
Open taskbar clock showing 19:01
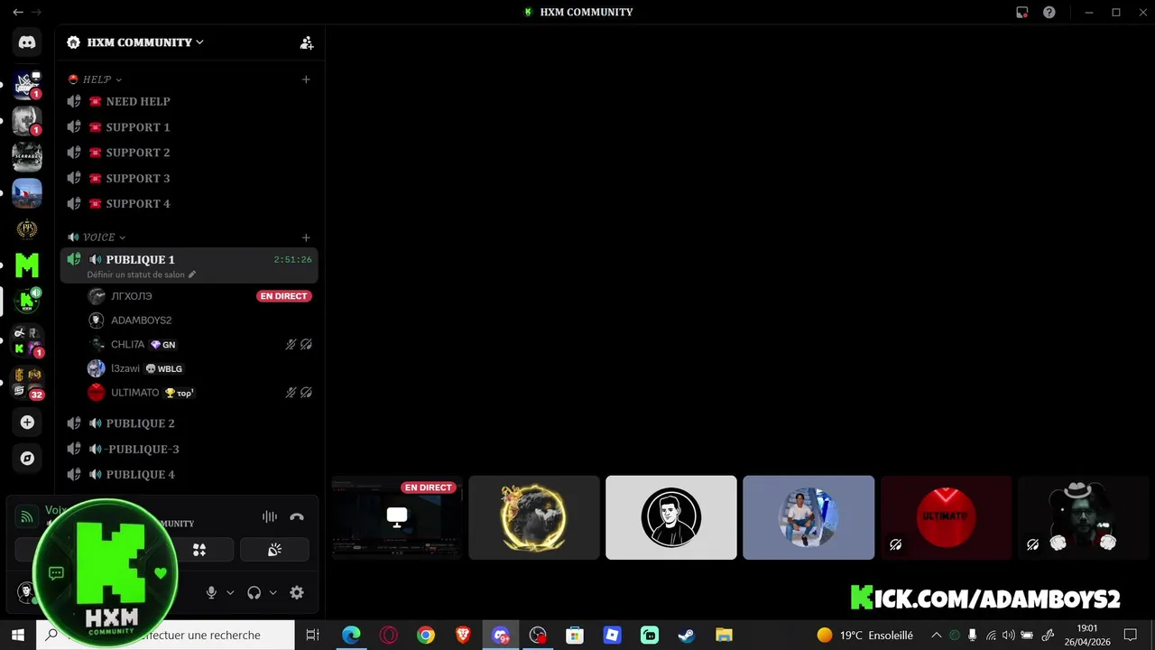1087,636
